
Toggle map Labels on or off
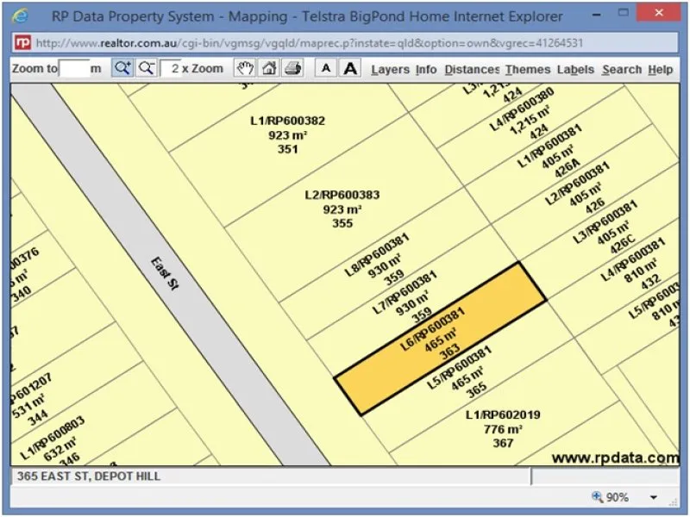576,70
